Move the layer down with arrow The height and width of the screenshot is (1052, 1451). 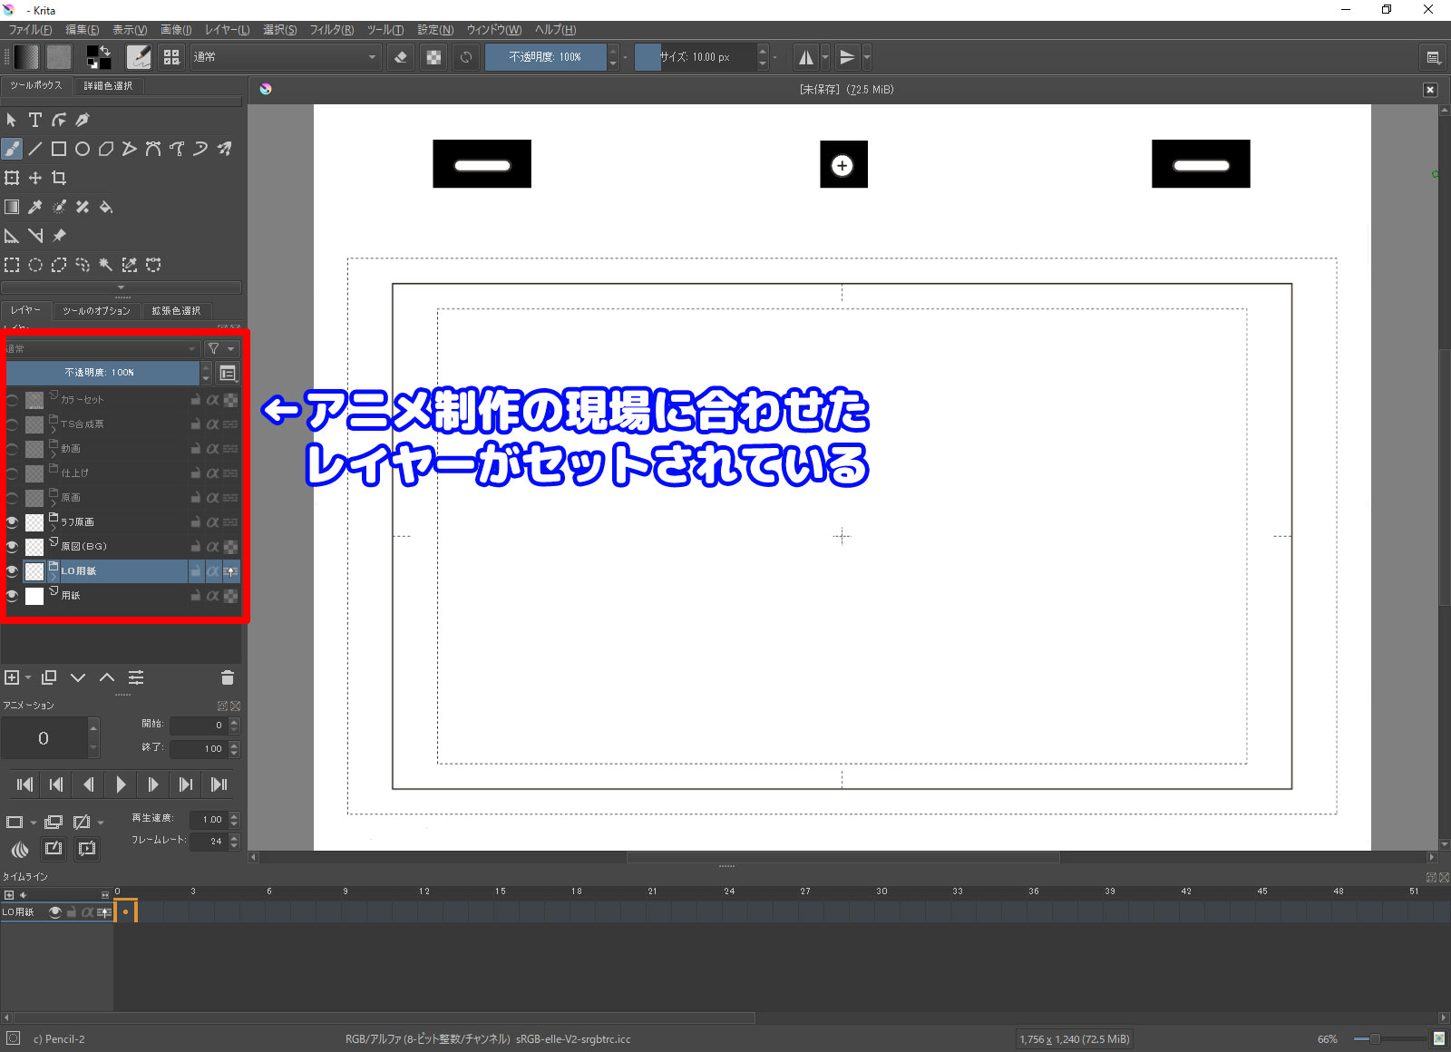coord(78,677)
